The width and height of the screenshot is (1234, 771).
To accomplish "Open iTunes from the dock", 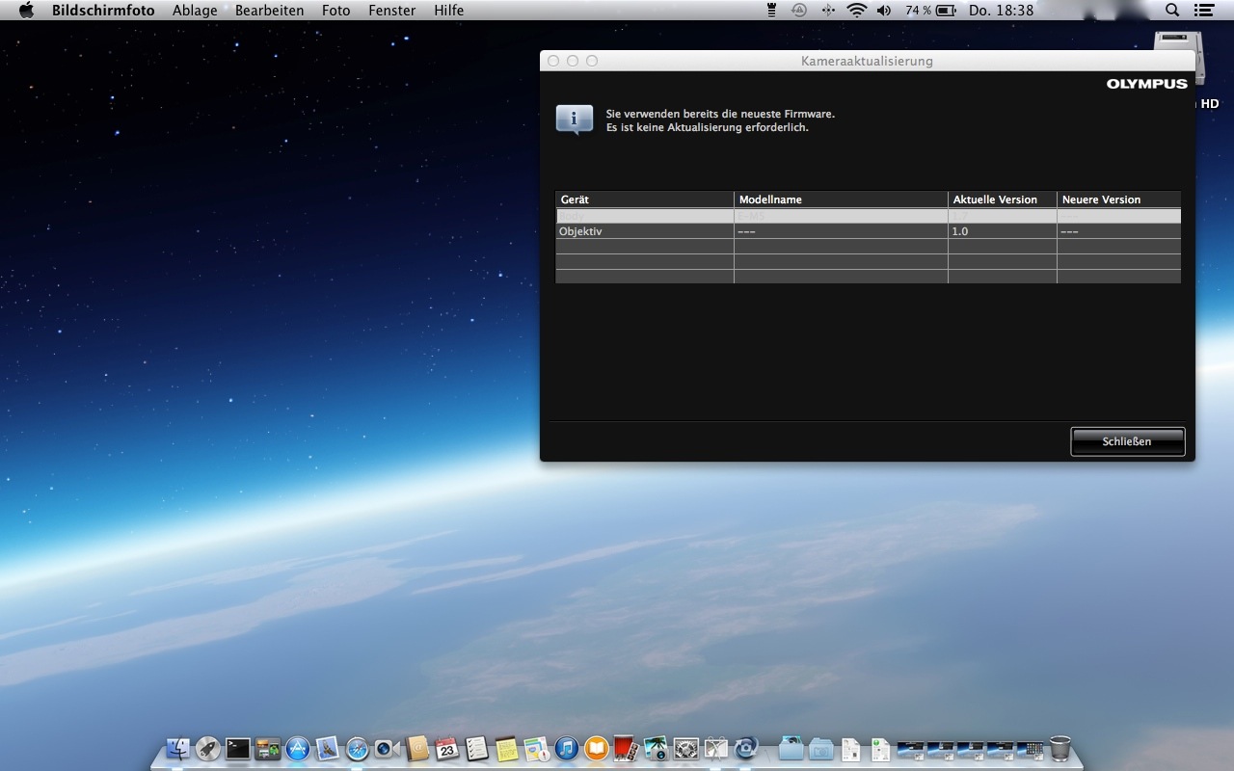I will pos(566,748).
